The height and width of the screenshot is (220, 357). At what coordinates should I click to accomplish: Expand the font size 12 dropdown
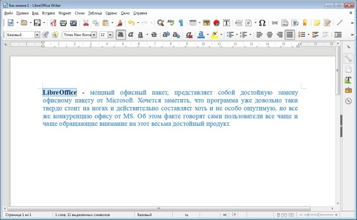coord(110,35)
